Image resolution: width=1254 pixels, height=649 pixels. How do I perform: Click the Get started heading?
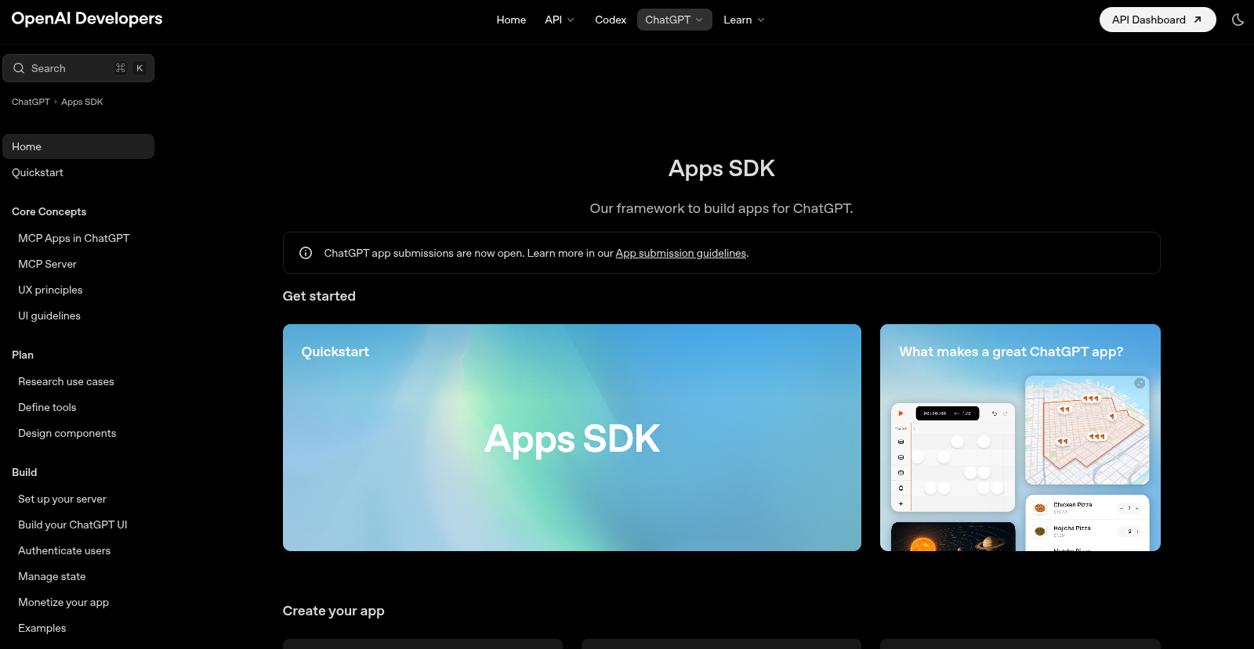coord(319,296)
